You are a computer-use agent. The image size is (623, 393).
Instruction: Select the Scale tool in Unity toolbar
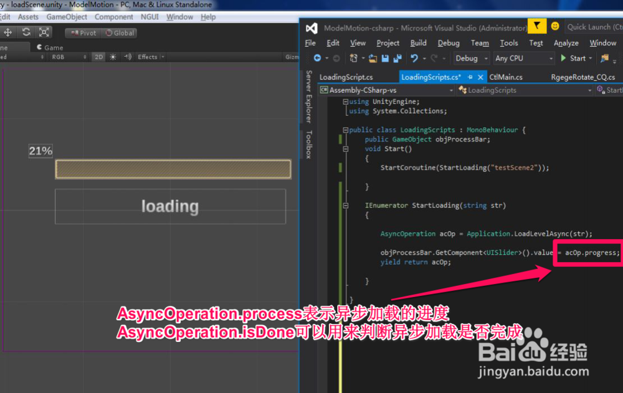(x=43, y=32)
